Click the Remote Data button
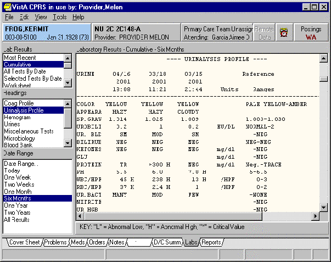The height and width of the screenshot is (262, 331). (x=265, y=32)
